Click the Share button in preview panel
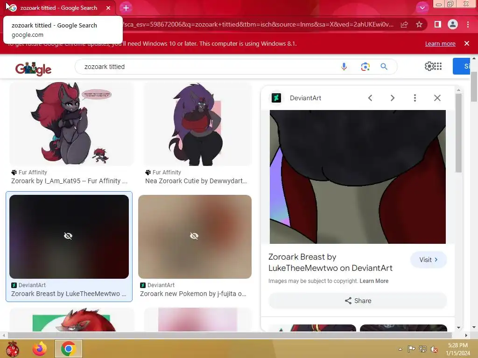The width and height of the screenshot is (478, 358). coord(358,301)
